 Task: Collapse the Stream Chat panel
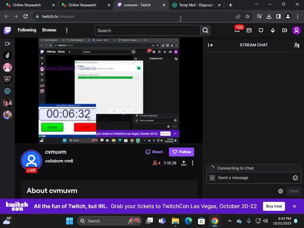click(210, 45)
